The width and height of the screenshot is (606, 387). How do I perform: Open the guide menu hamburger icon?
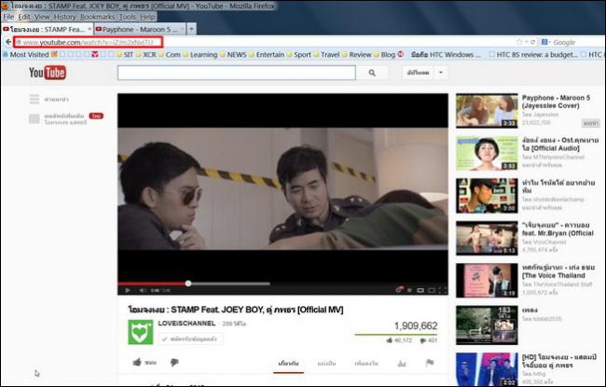pos(34,99)
